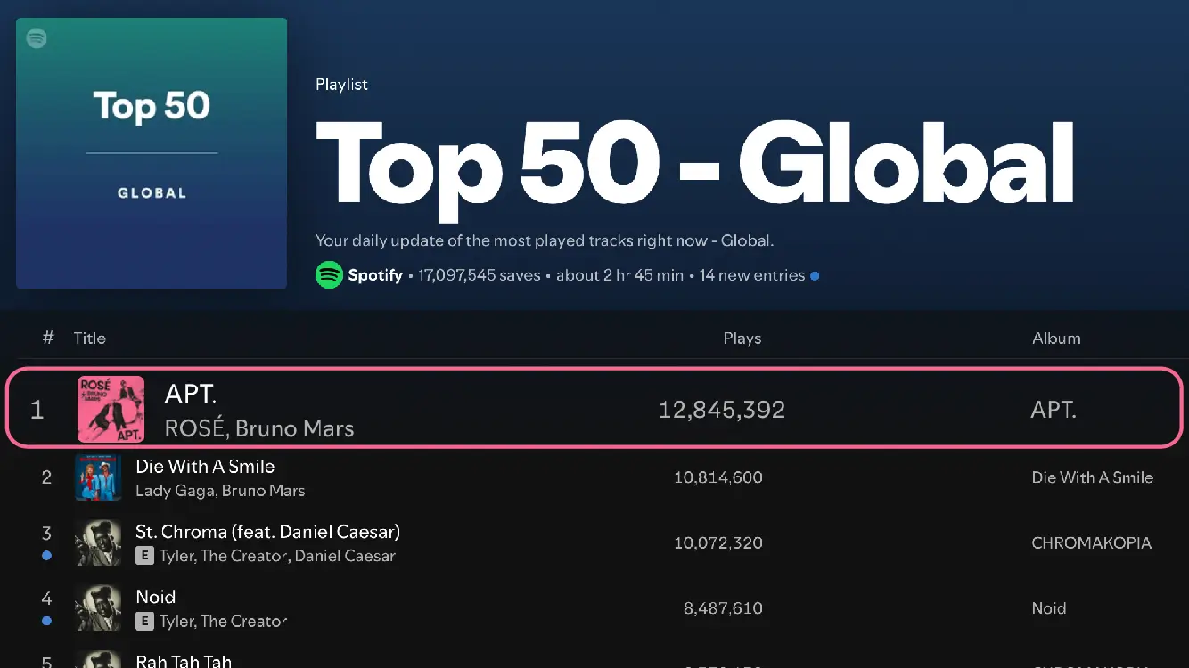
Task: Click the APT. track title
Action: (x=191, y=393)
